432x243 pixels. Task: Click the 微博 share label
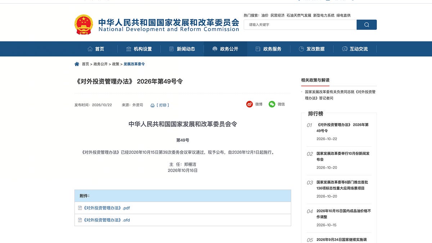(x=259, y=104)
